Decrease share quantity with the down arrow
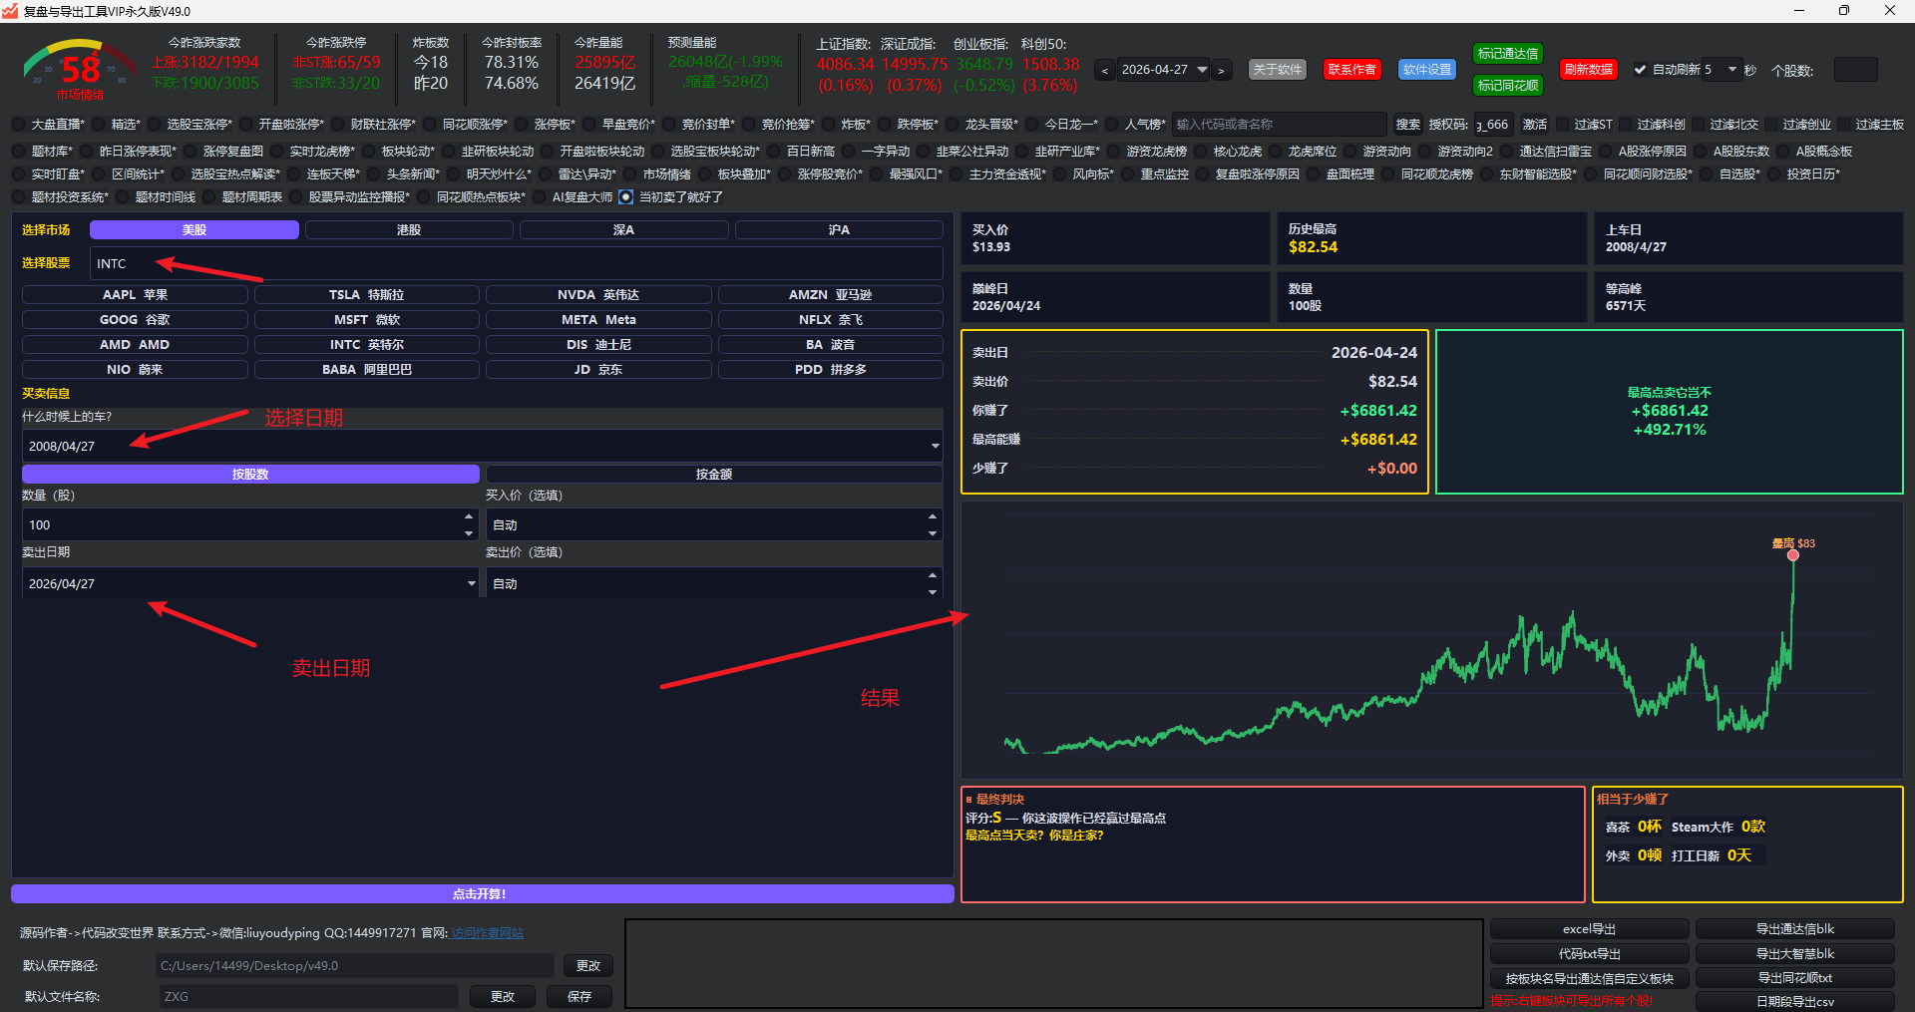 click(x=469, y=533)
